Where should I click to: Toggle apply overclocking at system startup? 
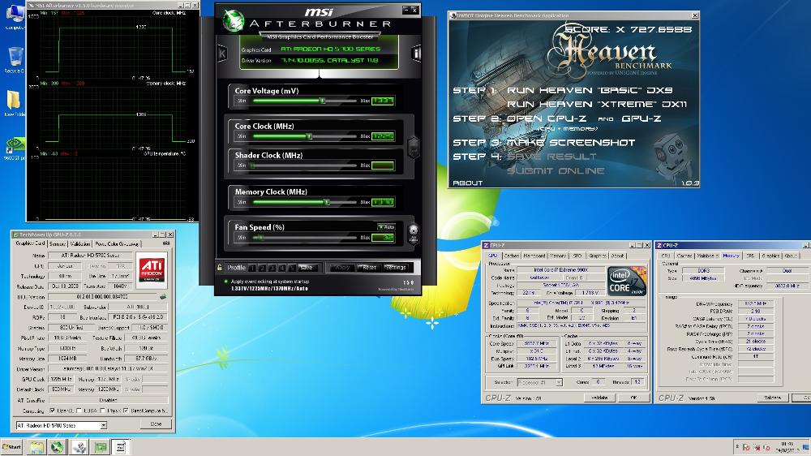click(x=226, y=282)
